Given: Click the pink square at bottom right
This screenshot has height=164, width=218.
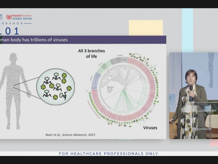Looking at the screenshot, I should 214,143.
